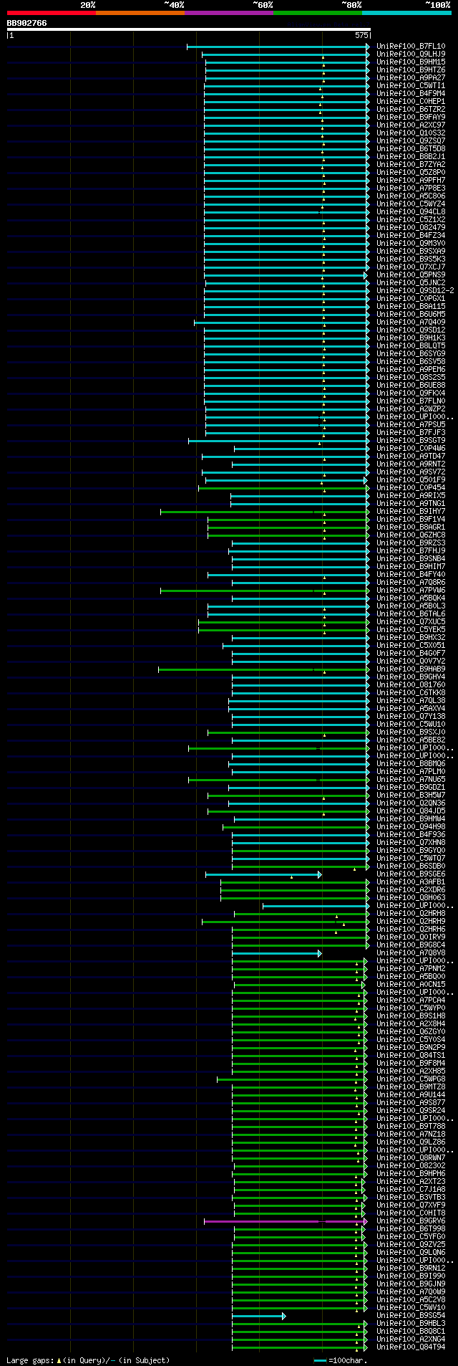Select the UniRef100_A0CN15 label
Screen dimensions: 458x1366
[411, 985]
